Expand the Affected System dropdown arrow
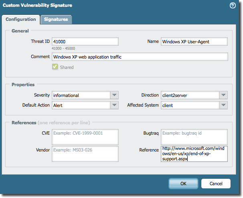 [x=223, y=105]
